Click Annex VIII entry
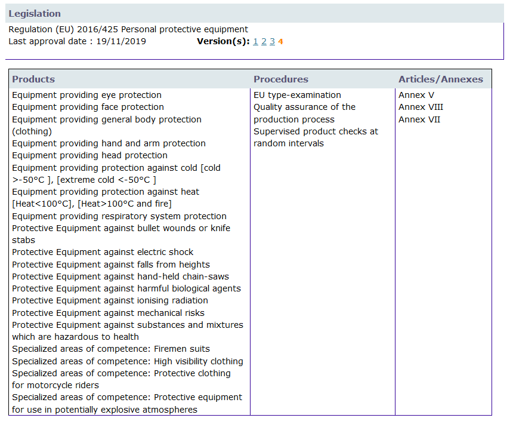513x424 pixels. [421, 107]
